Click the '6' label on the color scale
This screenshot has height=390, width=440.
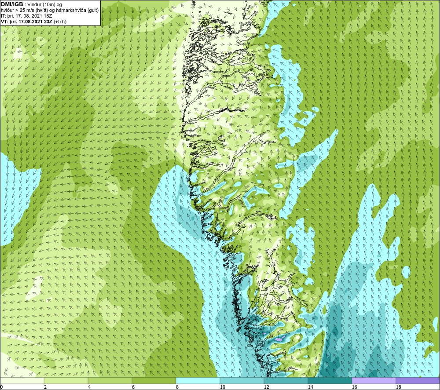(133, 387)
